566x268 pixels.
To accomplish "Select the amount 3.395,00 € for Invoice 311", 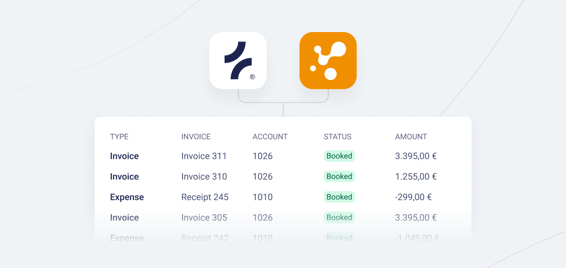I will [x=416, y=156].
